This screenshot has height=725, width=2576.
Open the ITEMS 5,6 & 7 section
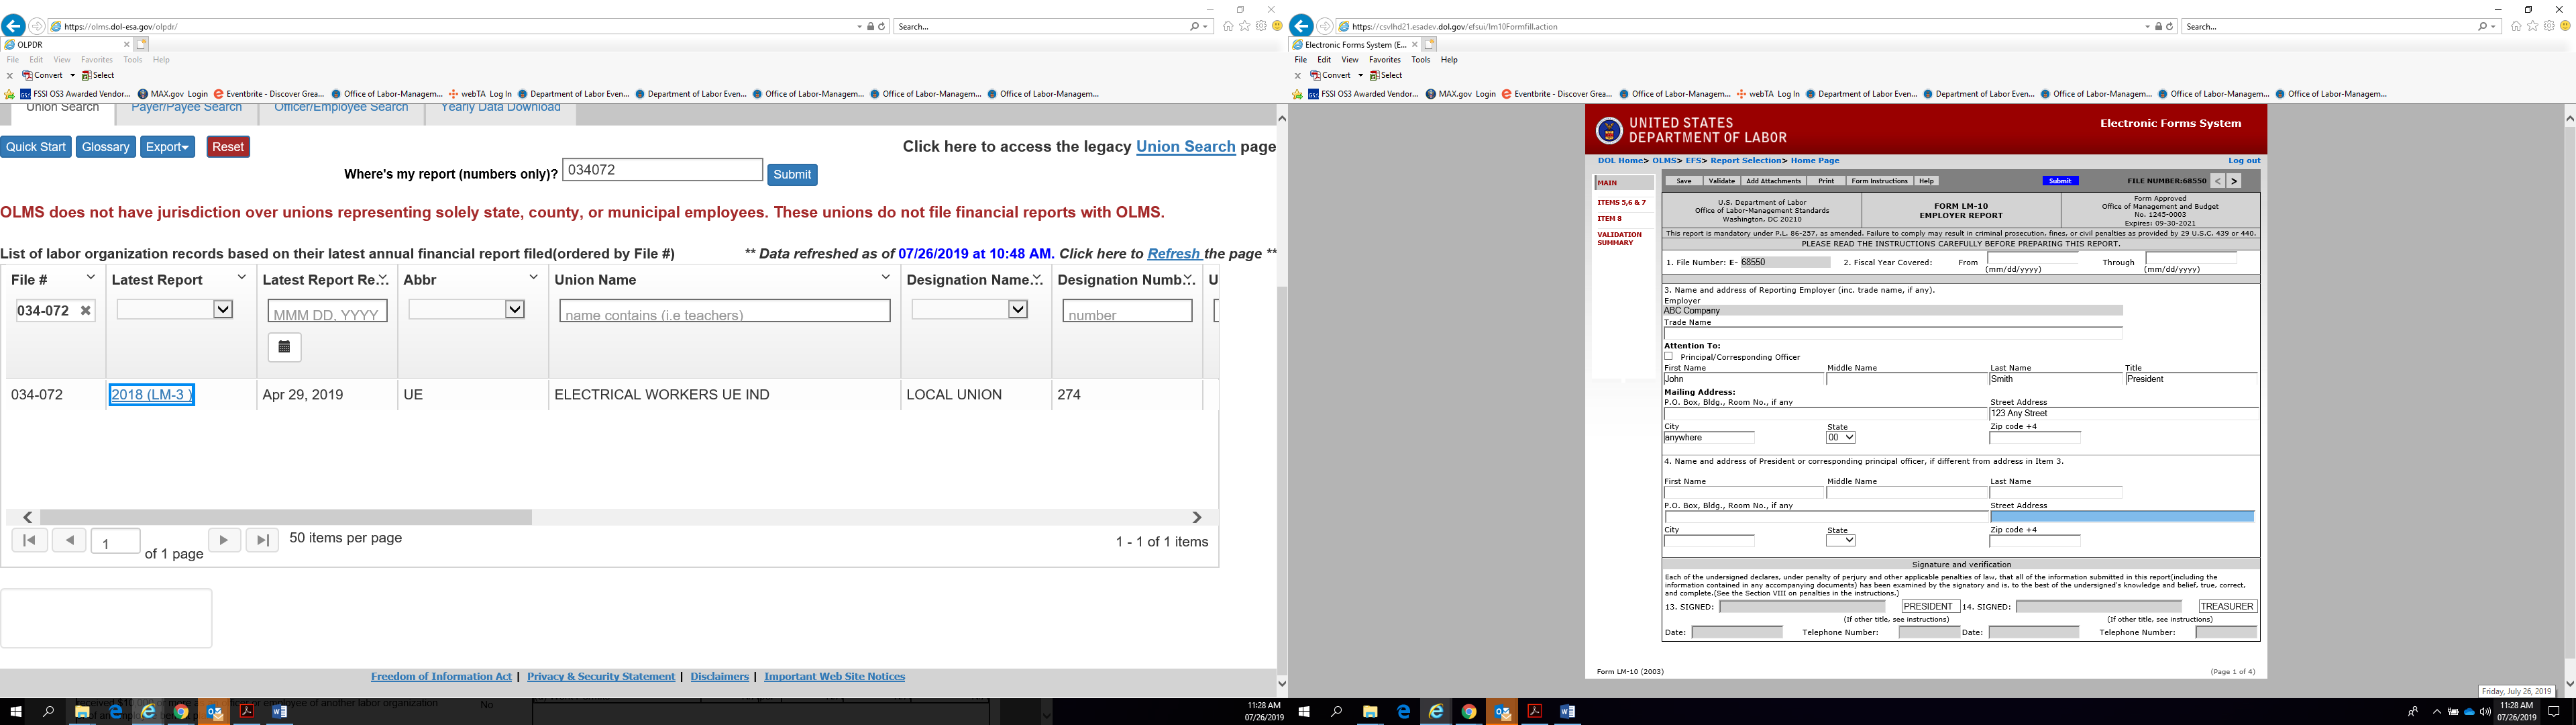coord(1621,202)
